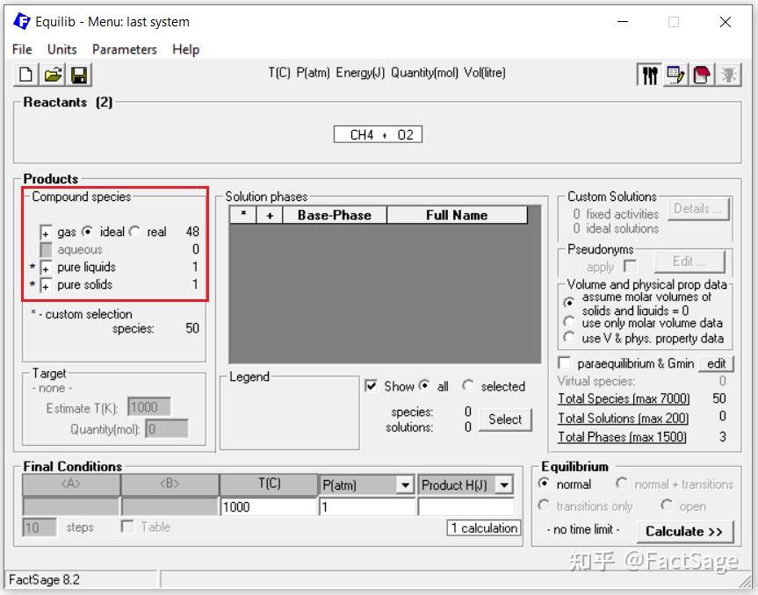
Task: Click the <A> column header
Action: [71, 484]
